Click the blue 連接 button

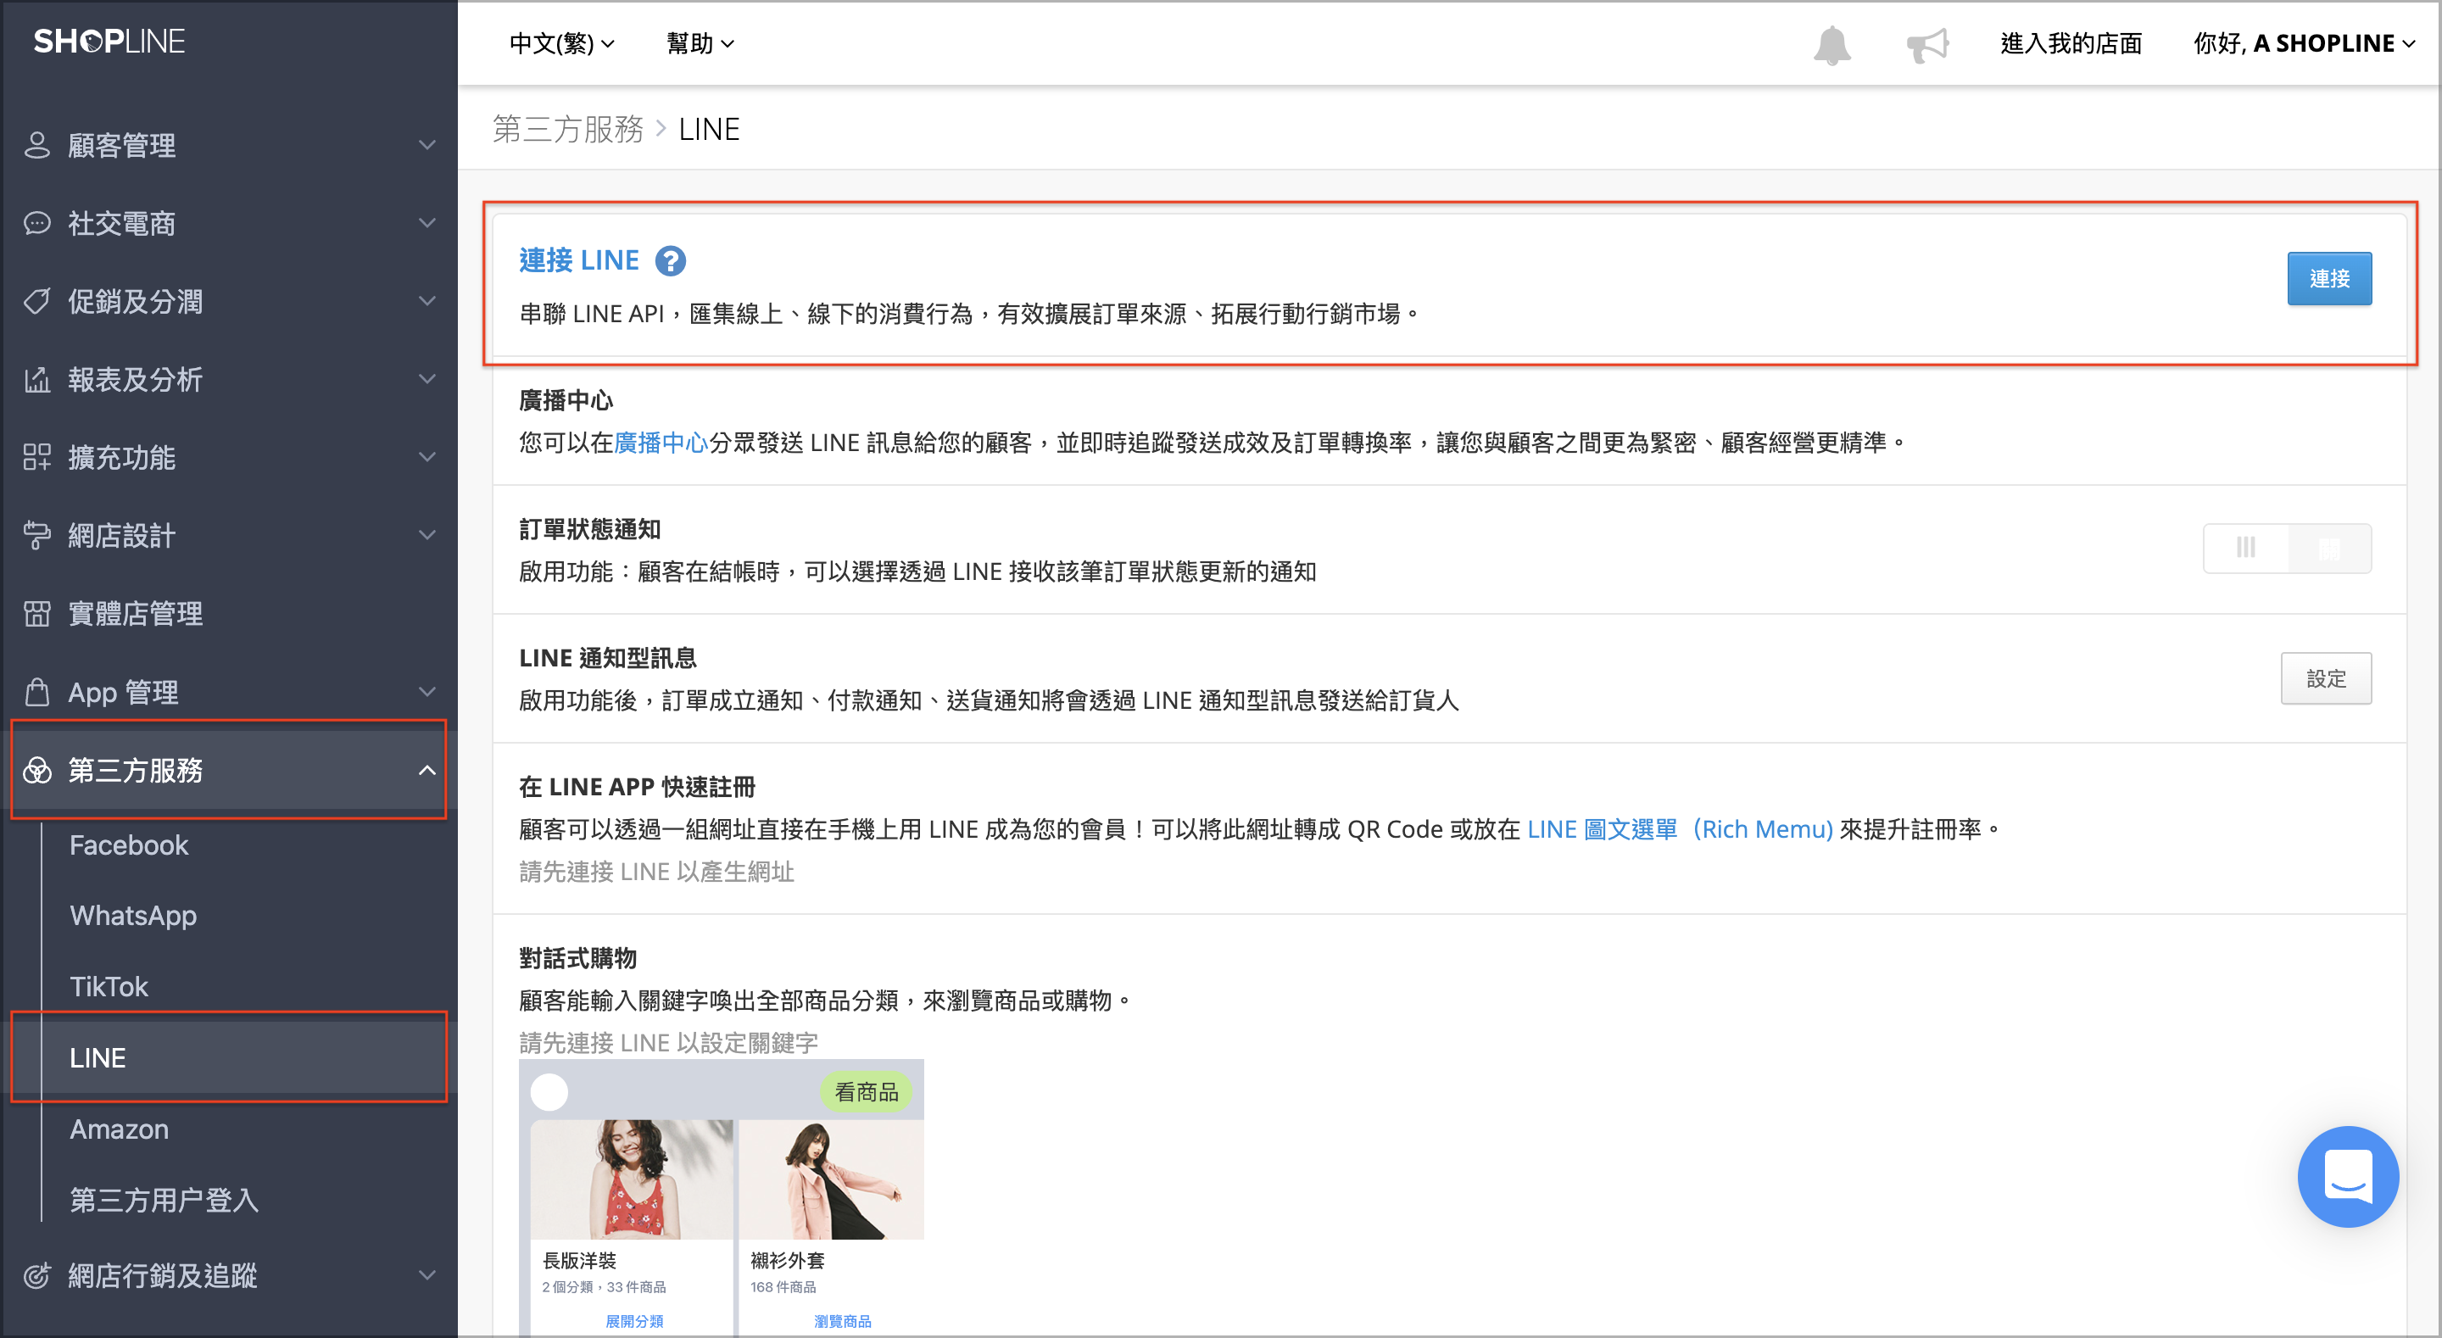point(2329,279)
